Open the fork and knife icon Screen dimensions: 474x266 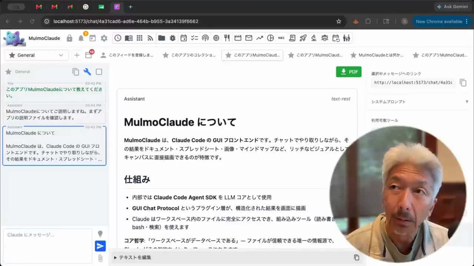tap(227, 38)
